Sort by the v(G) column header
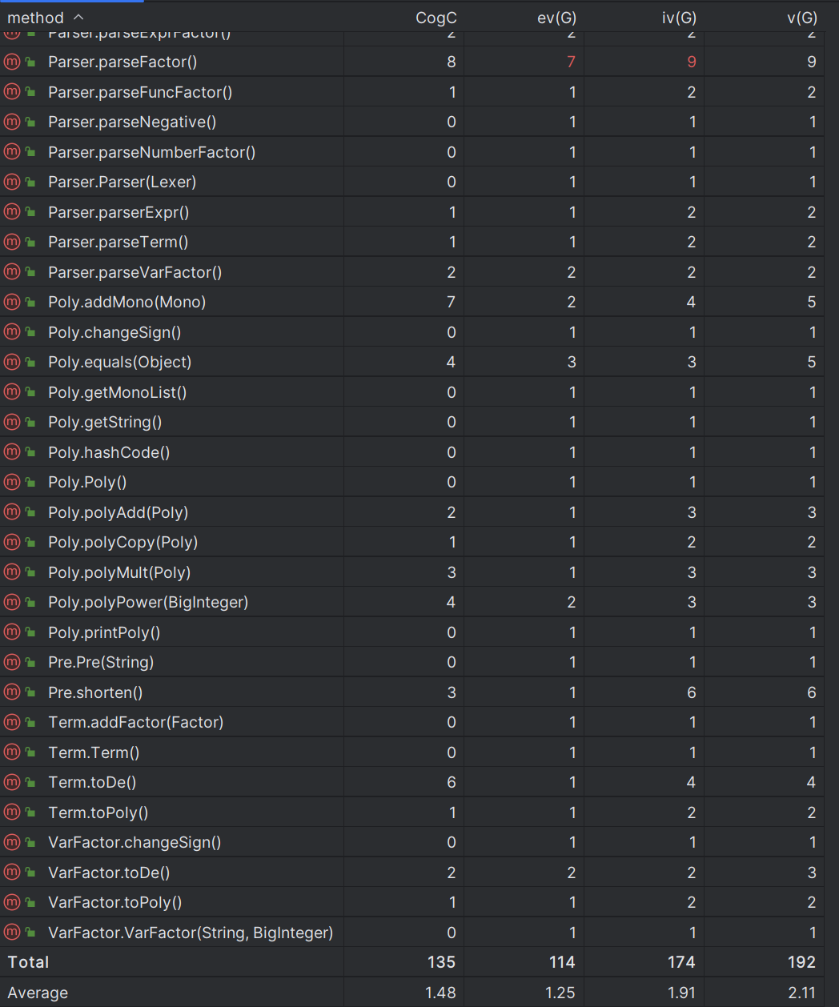Screen dimensions: 839x1007 click(801, 18)
